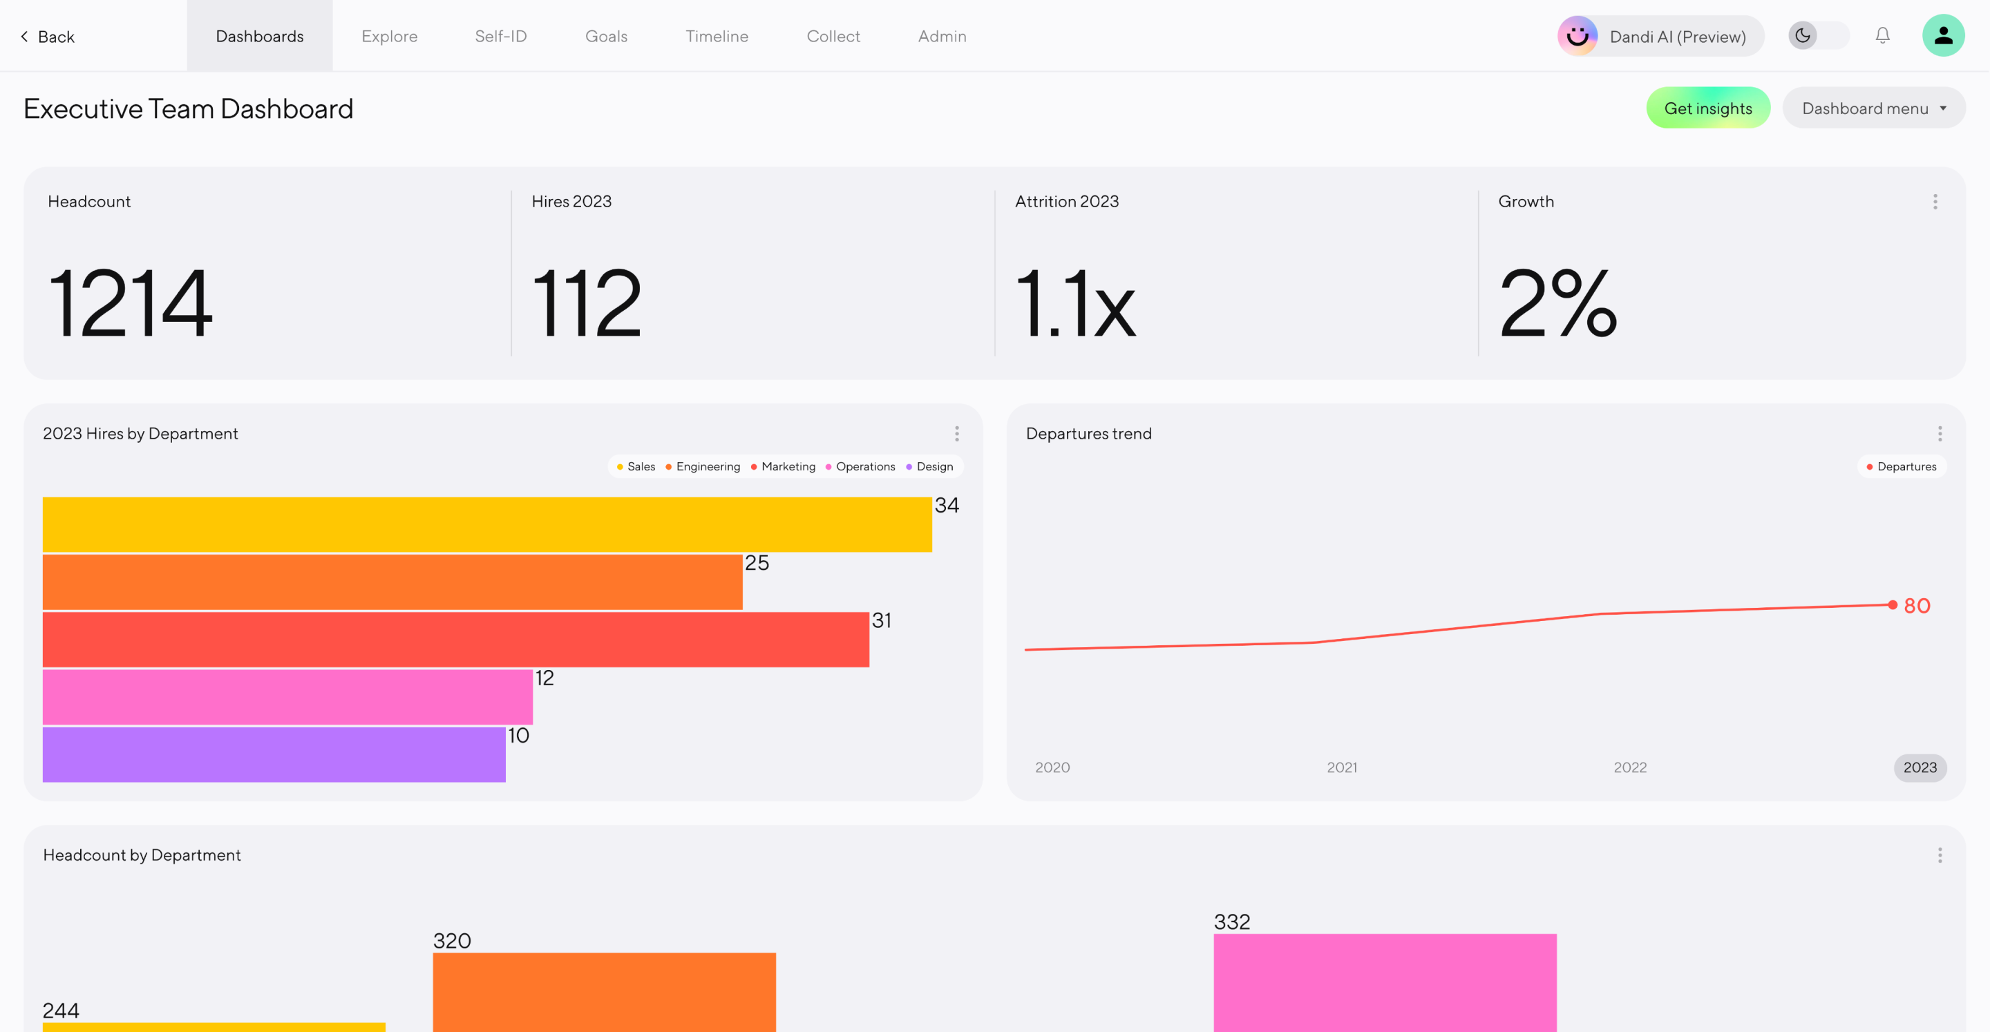Image resolution: width=1990 pixels, height=1032 pixels.
Task: Click the notification bell icon
Action: pyautogui.click(x=1883, y=35)
